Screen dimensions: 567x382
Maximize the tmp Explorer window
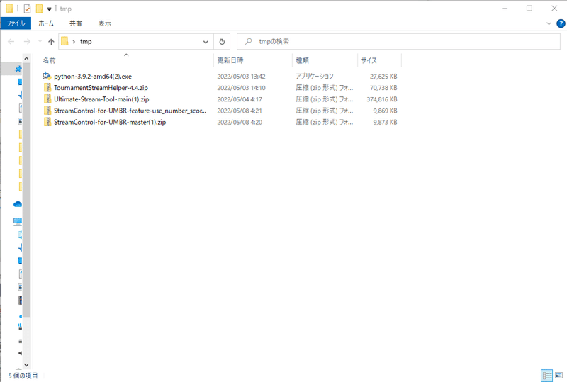(x=529, y=9)
